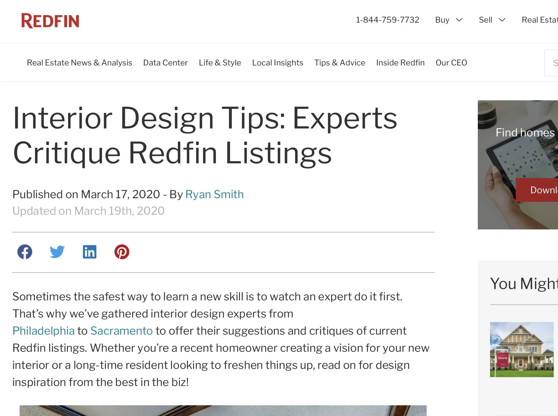Click the red Download button

pyautogui.click(x=537, y=190)
